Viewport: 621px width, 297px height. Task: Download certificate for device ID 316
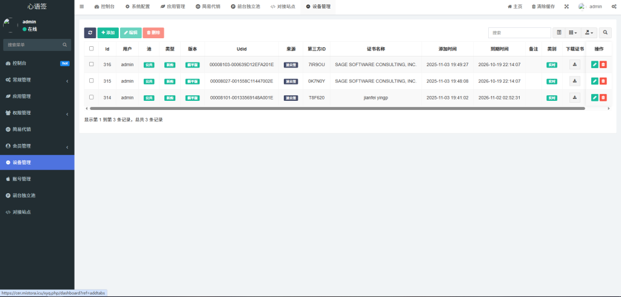575,64
